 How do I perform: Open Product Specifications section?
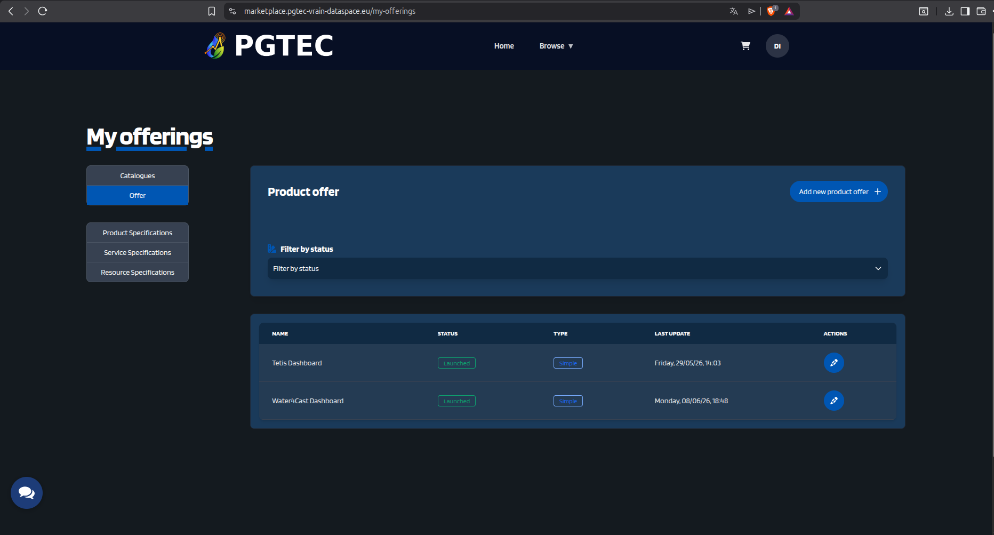138,233
